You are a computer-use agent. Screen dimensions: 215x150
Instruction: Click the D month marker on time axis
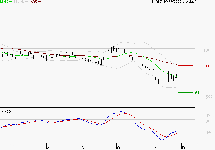pyautogui.click(x=183, y=148)
